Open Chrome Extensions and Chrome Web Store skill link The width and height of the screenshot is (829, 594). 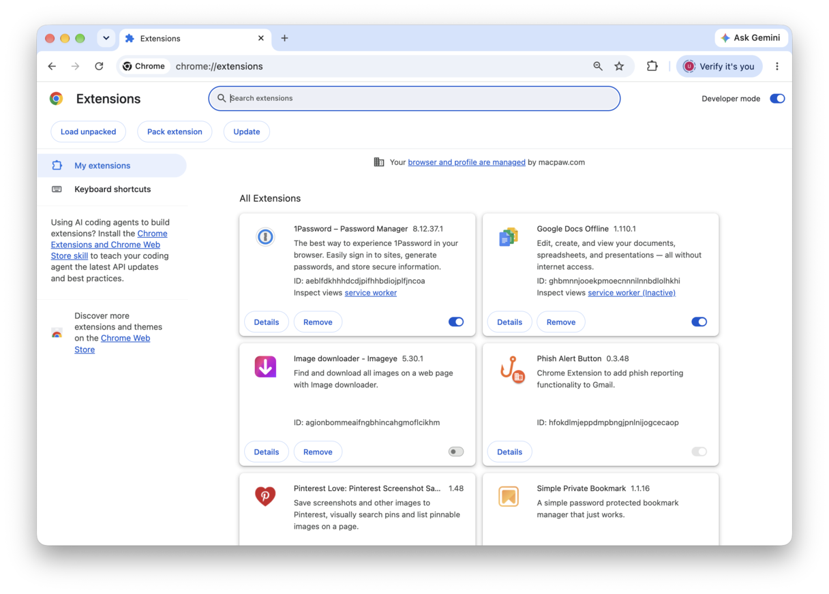pos(109,245)
